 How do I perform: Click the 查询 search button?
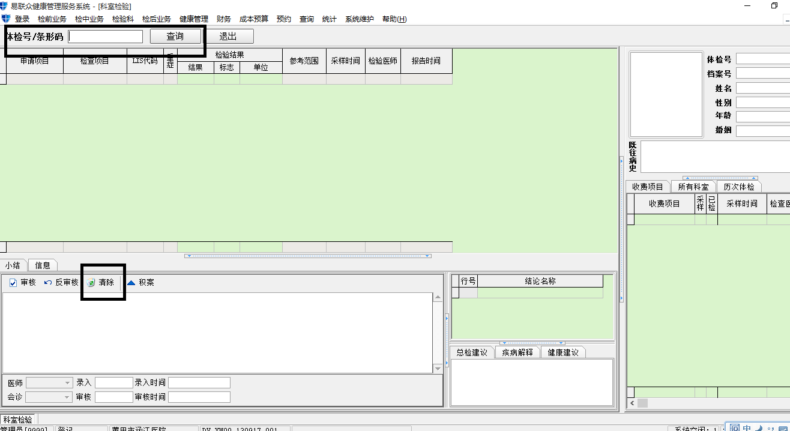click(175, 37)
